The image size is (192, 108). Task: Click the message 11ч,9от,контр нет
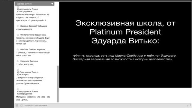pos(25,64)
